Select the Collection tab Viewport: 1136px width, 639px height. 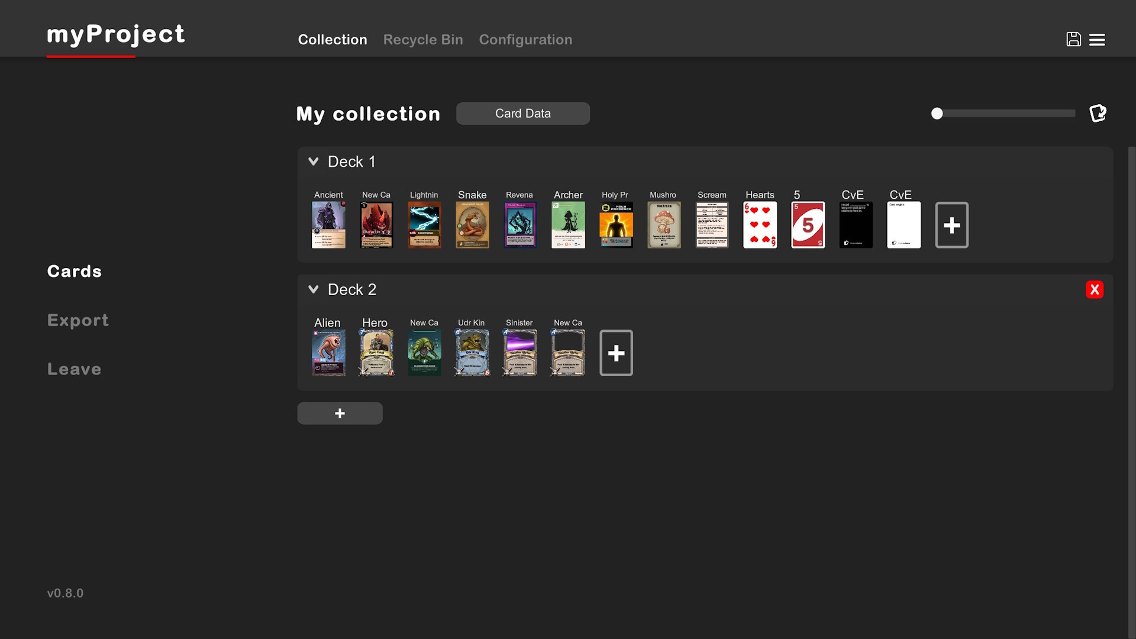click(333, 40)
